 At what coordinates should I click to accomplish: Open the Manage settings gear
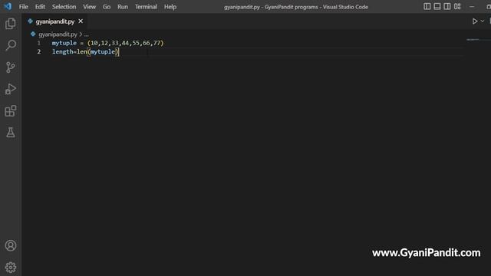click(10, 268)
